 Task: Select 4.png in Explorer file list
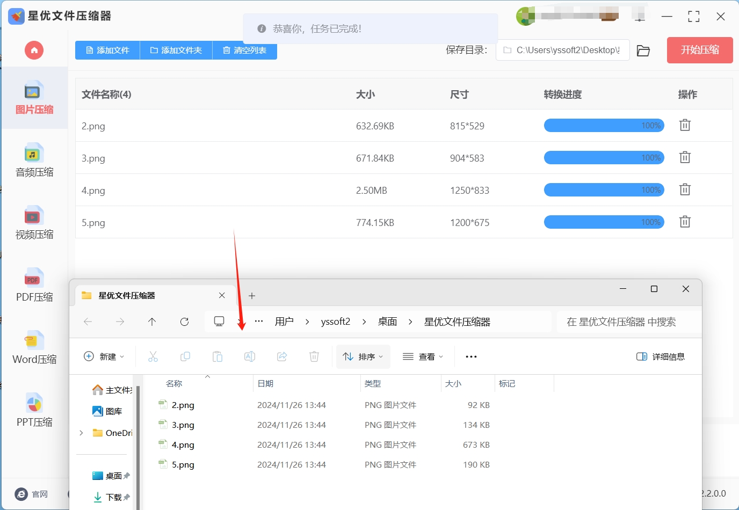[183, 445]
